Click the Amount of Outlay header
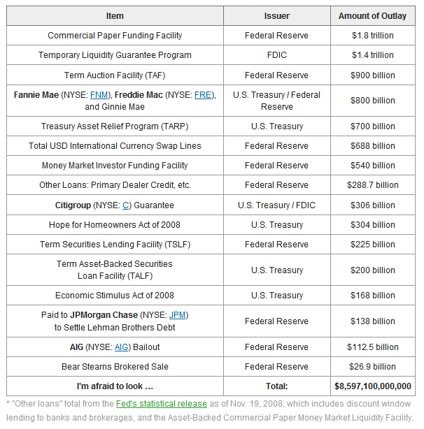 coord(373,16)
